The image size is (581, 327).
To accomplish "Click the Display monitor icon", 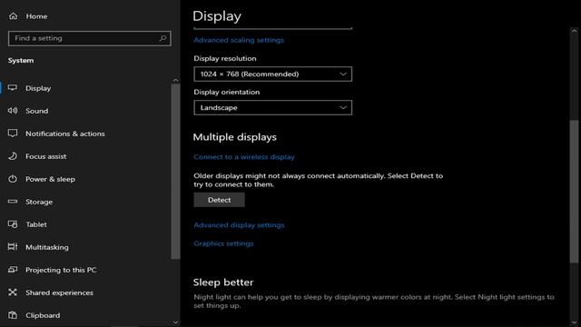I will pos(13,88).
